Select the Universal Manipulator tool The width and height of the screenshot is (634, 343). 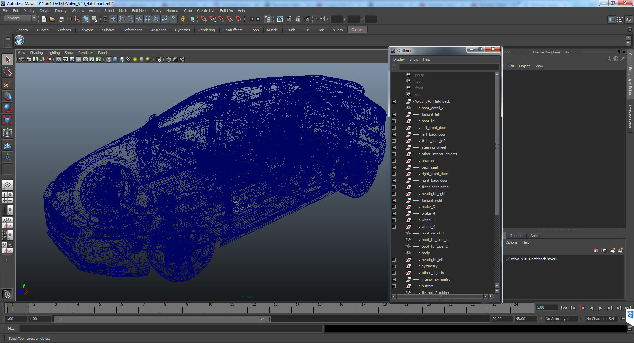pyautogui.click(x=7, y=133)
